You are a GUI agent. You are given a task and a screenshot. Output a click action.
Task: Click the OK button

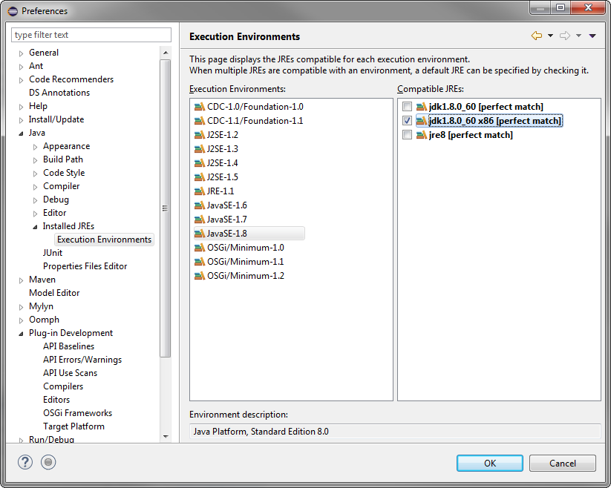(490, 463)
